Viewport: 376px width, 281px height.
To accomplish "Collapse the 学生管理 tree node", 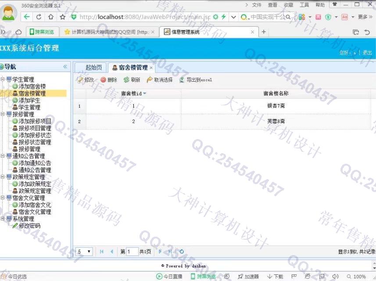I will pyautogui.click(x=3, y=79).
